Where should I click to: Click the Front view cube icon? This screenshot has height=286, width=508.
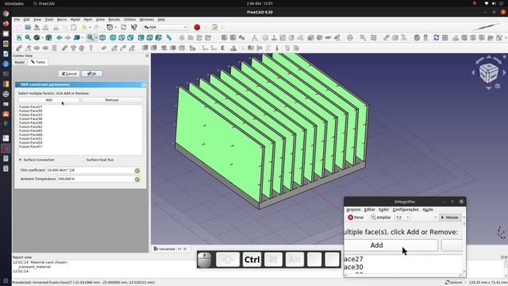[x=113, y=37]
